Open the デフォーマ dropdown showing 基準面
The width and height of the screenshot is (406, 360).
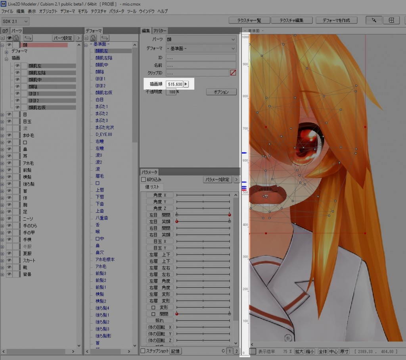pos(201,48)
